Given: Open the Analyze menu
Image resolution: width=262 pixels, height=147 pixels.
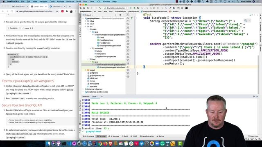Looking at the screenshot, I should 60,2.
